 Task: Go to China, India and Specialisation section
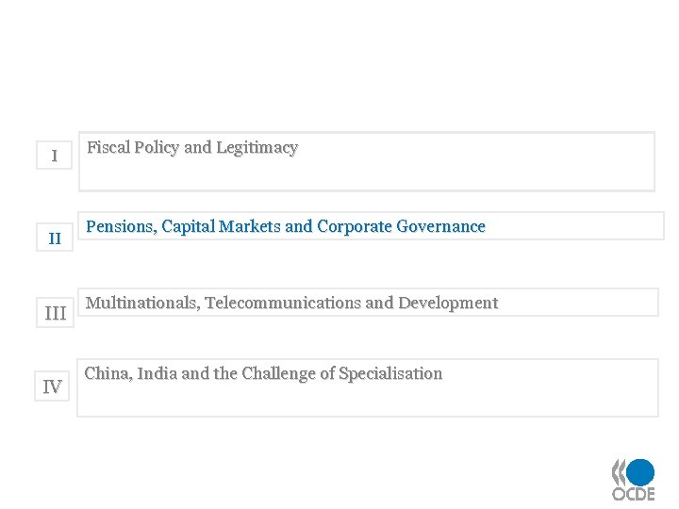[263, 373]
